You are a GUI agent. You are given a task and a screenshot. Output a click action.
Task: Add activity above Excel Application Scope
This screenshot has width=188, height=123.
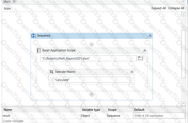(92, 45)
